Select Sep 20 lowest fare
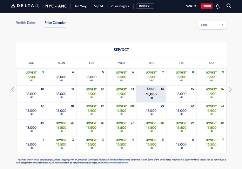Image resolution: width=242 pixels, height=169 pixels. (121, 111)
